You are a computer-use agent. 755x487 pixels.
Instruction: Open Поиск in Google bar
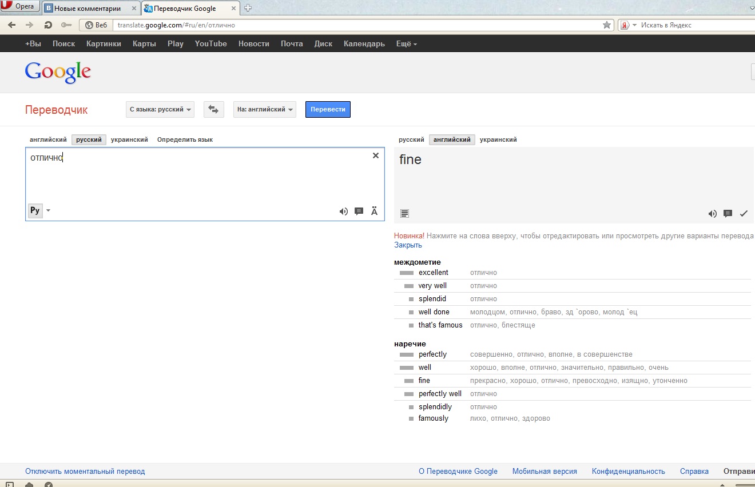[64, 43]
